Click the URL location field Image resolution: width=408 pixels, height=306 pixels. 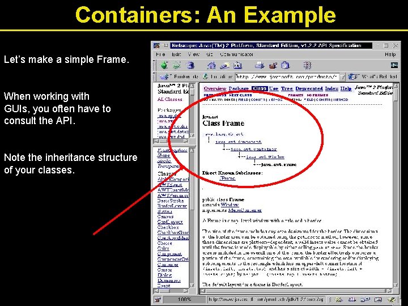pyautogui.click(x=287, y=76)
